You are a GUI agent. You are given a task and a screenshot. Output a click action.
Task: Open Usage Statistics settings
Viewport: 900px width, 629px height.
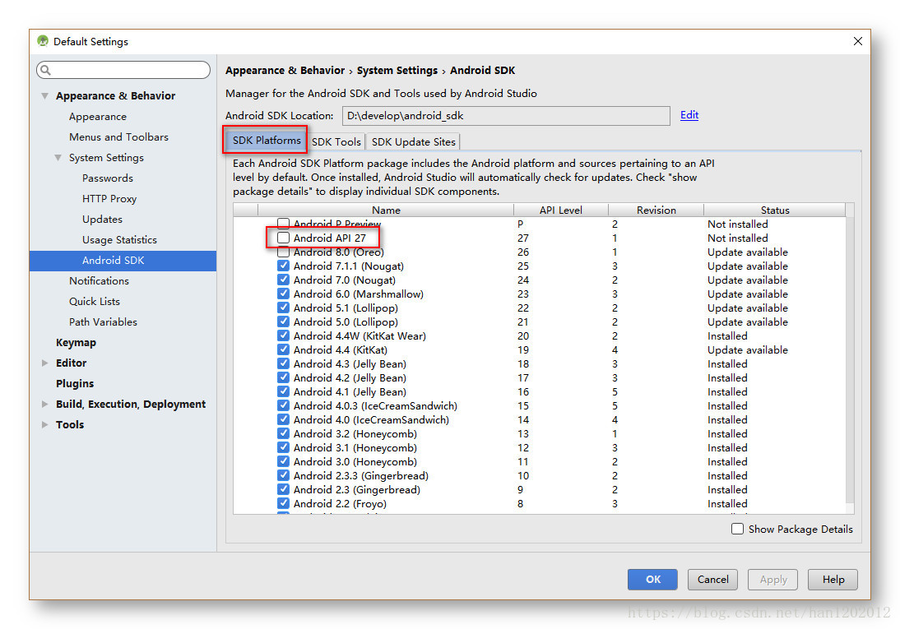click(119, 240)
